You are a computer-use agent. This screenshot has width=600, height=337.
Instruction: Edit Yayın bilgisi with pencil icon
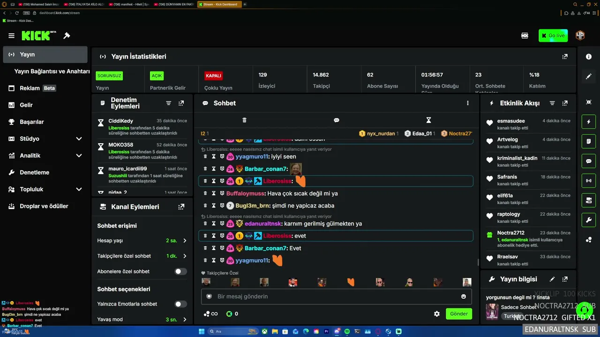click(x=552, y=279)
